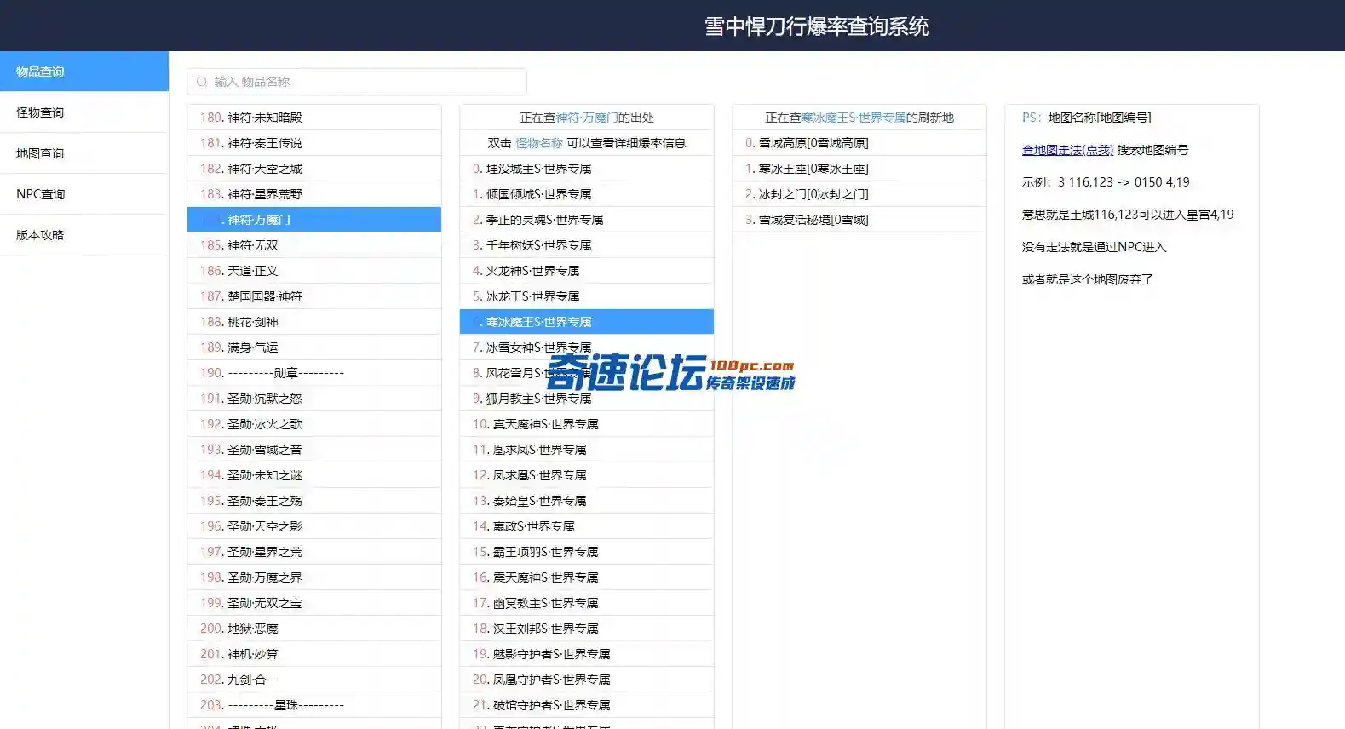Select item 185. 神符·无双
1345x729 pixels.
[314, 245]
